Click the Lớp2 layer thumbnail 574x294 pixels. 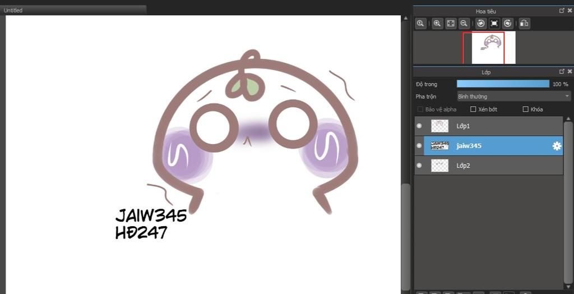pos(439,166)
